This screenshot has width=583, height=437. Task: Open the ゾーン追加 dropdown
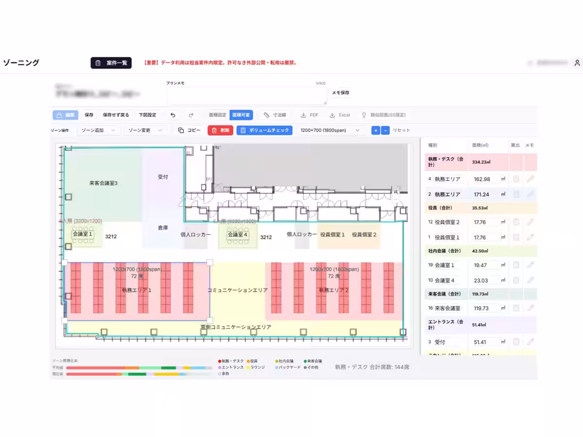point(98,130)
